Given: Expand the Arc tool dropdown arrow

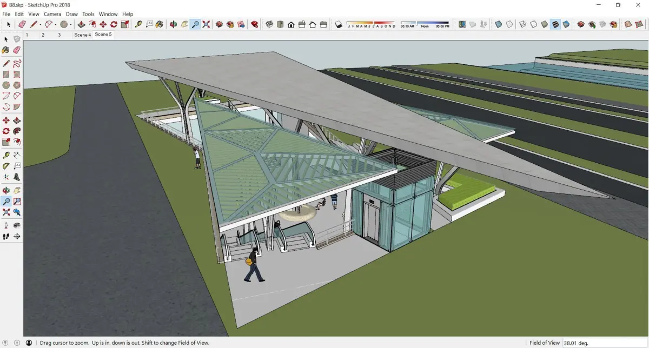Looking at the screenshot, I should tap(56, 24).
